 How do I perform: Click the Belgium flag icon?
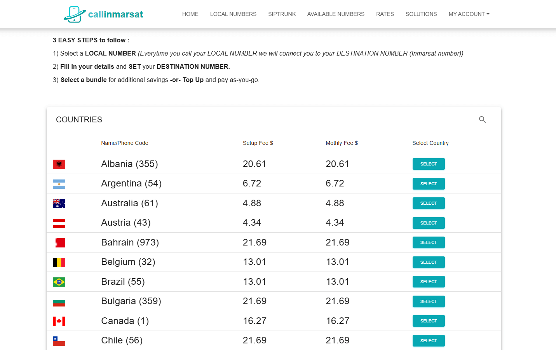point(59,262)
